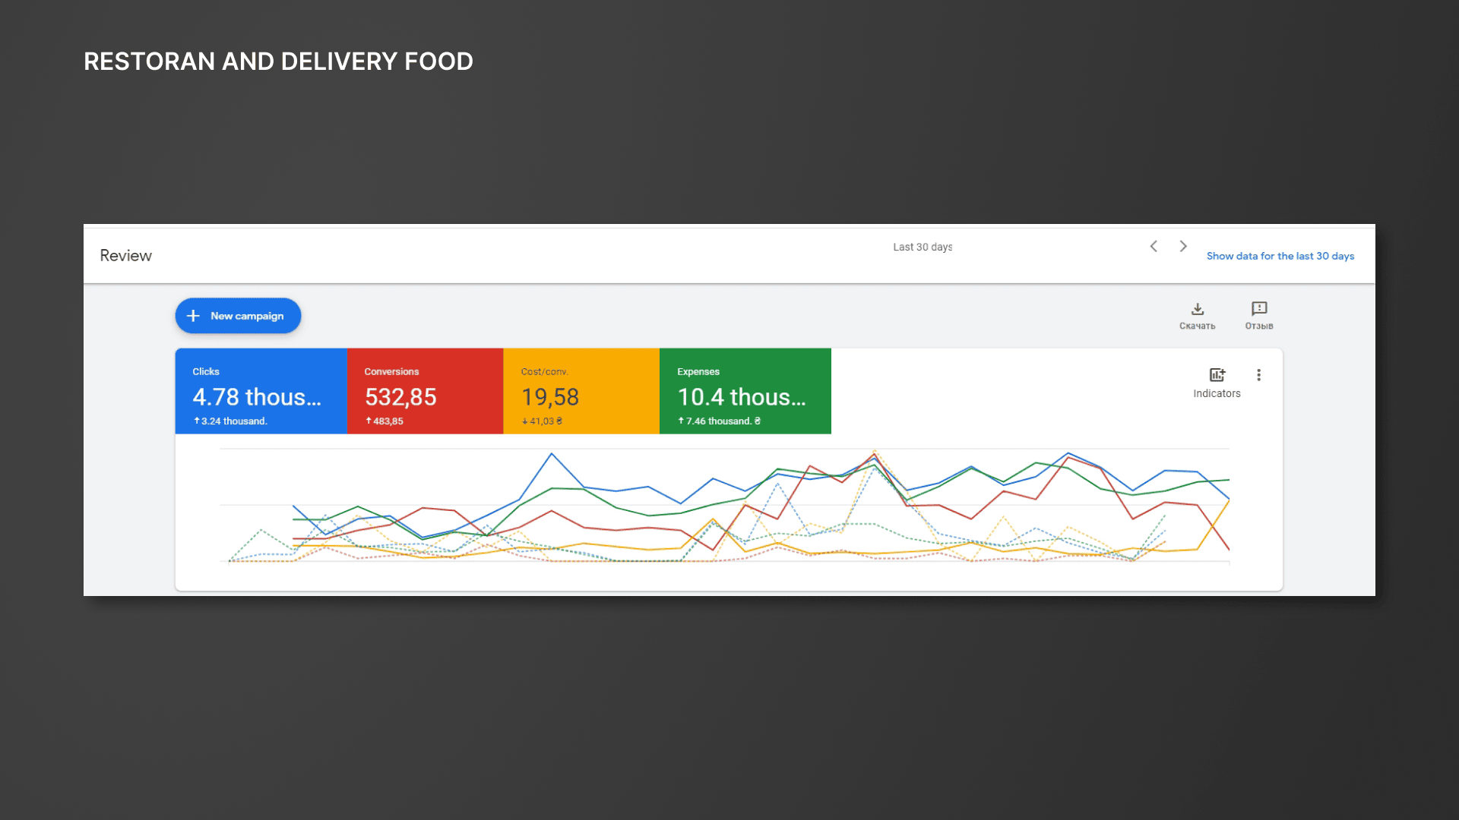Screen dimensions: 1459x820
Task: Click the 10.4 thous... expenses value
Action: coord(742,397)
